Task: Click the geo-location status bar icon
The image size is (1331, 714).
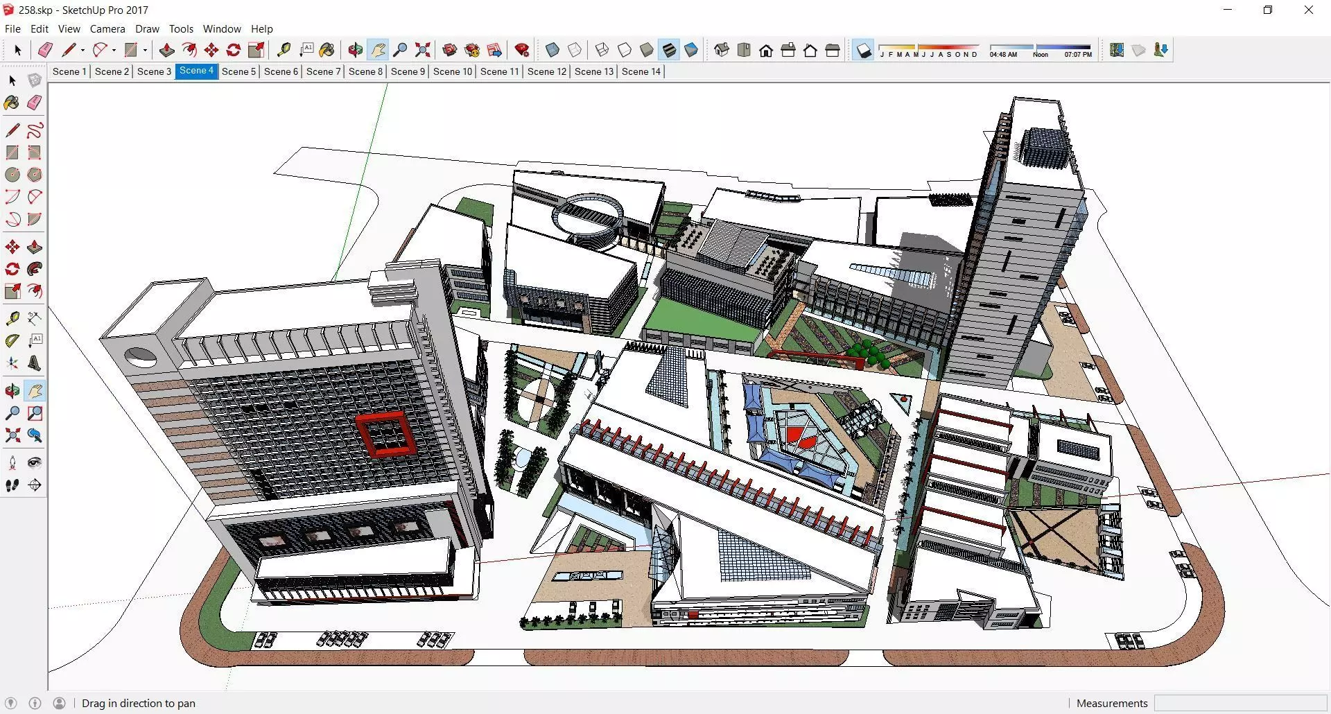Action: [x=10, y=703]
